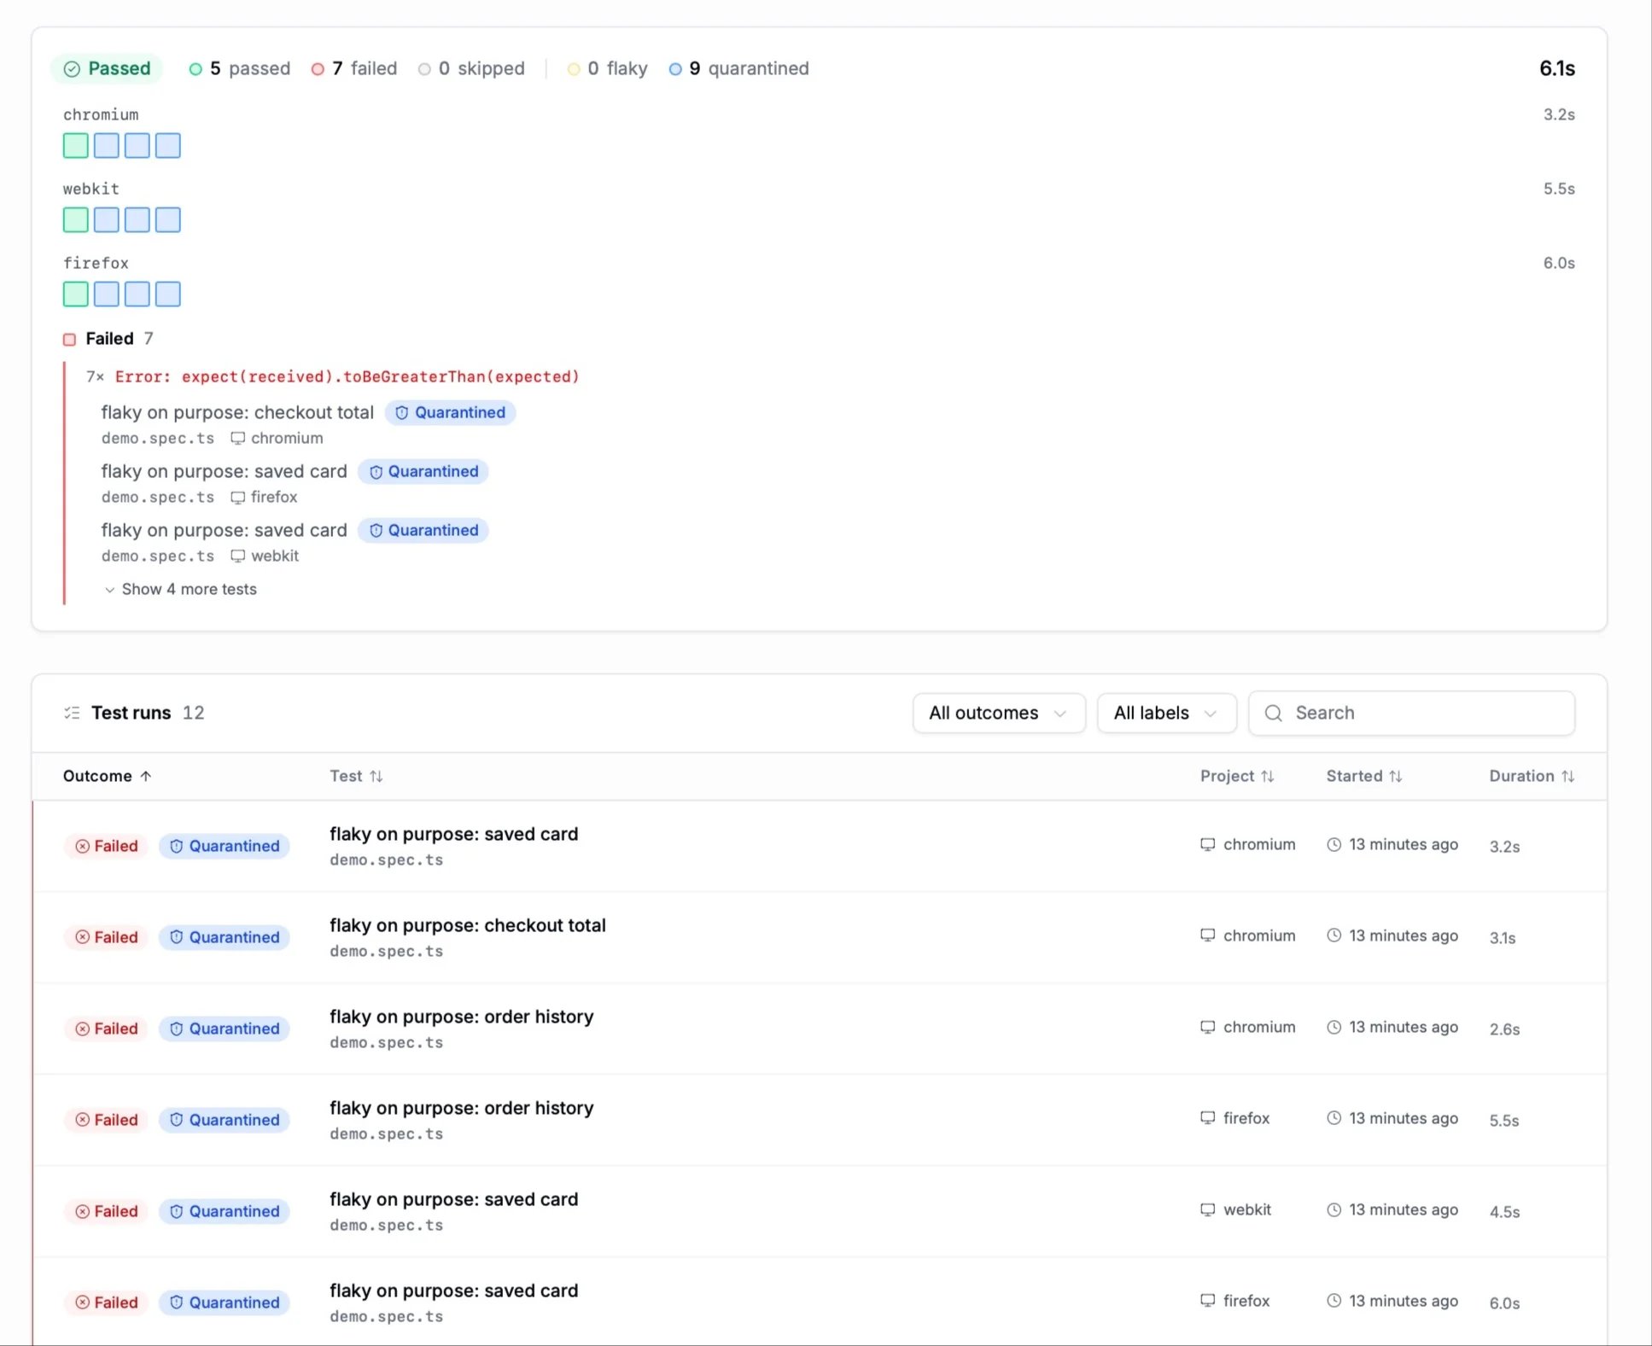
Task: Click the green chromium test square
Action: point(76,146)
